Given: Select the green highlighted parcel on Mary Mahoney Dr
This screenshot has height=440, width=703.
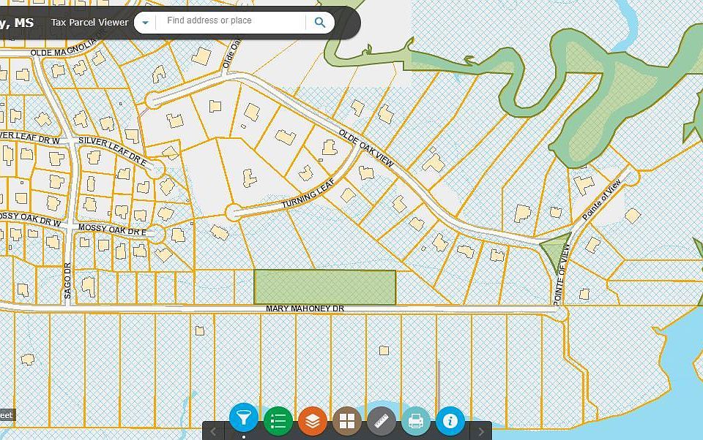Looking at the screenshot, I should [x=324, y=287].
